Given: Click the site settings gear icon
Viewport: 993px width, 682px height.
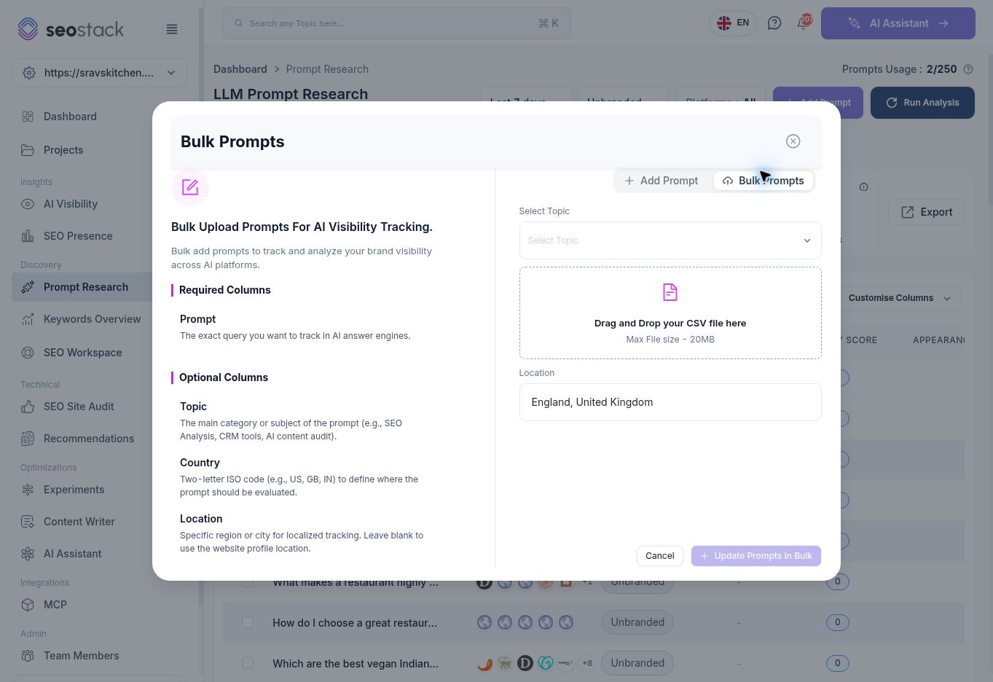Looking at the screenshot, I should (29, 73).
